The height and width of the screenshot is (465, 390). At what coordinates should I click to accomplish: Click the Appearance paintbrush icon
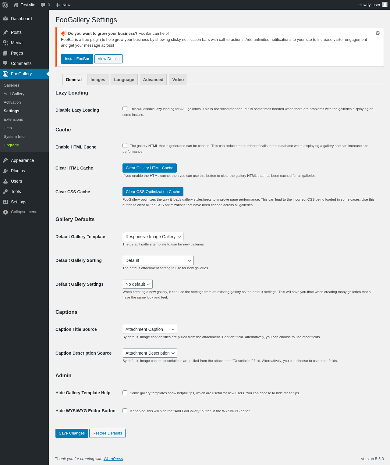pyautogui.click(x=5, y=160)
